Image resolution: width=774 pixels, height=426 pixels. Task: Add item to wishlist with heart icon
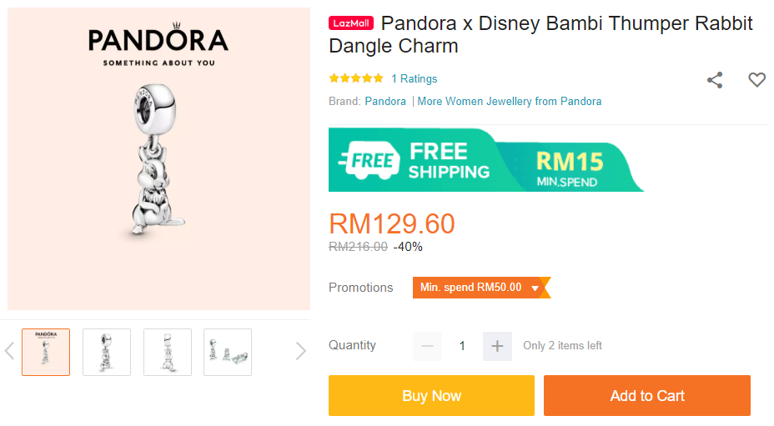point(756,80)
